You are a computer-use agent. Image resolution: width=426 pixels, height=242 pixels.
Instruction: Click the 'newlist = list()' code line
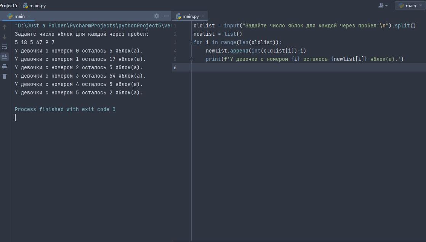[218, 34]
